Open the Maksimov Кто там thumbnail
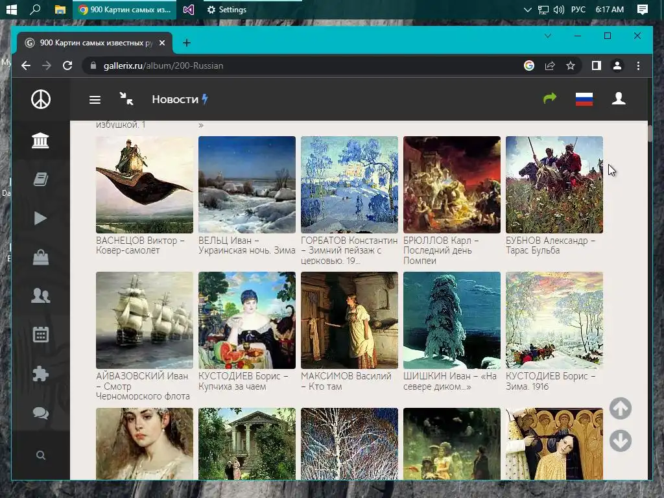Viewport: 664px width, 498px height. [350, 320]
